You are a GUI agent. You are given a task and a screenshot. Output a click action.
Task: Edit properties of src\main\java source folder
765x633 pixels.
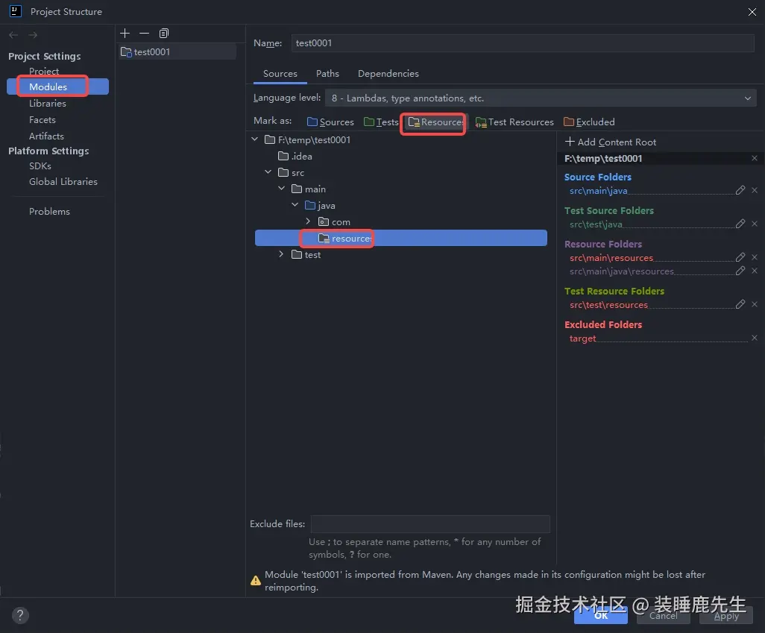pyautogui.click(x=740, y=190)
